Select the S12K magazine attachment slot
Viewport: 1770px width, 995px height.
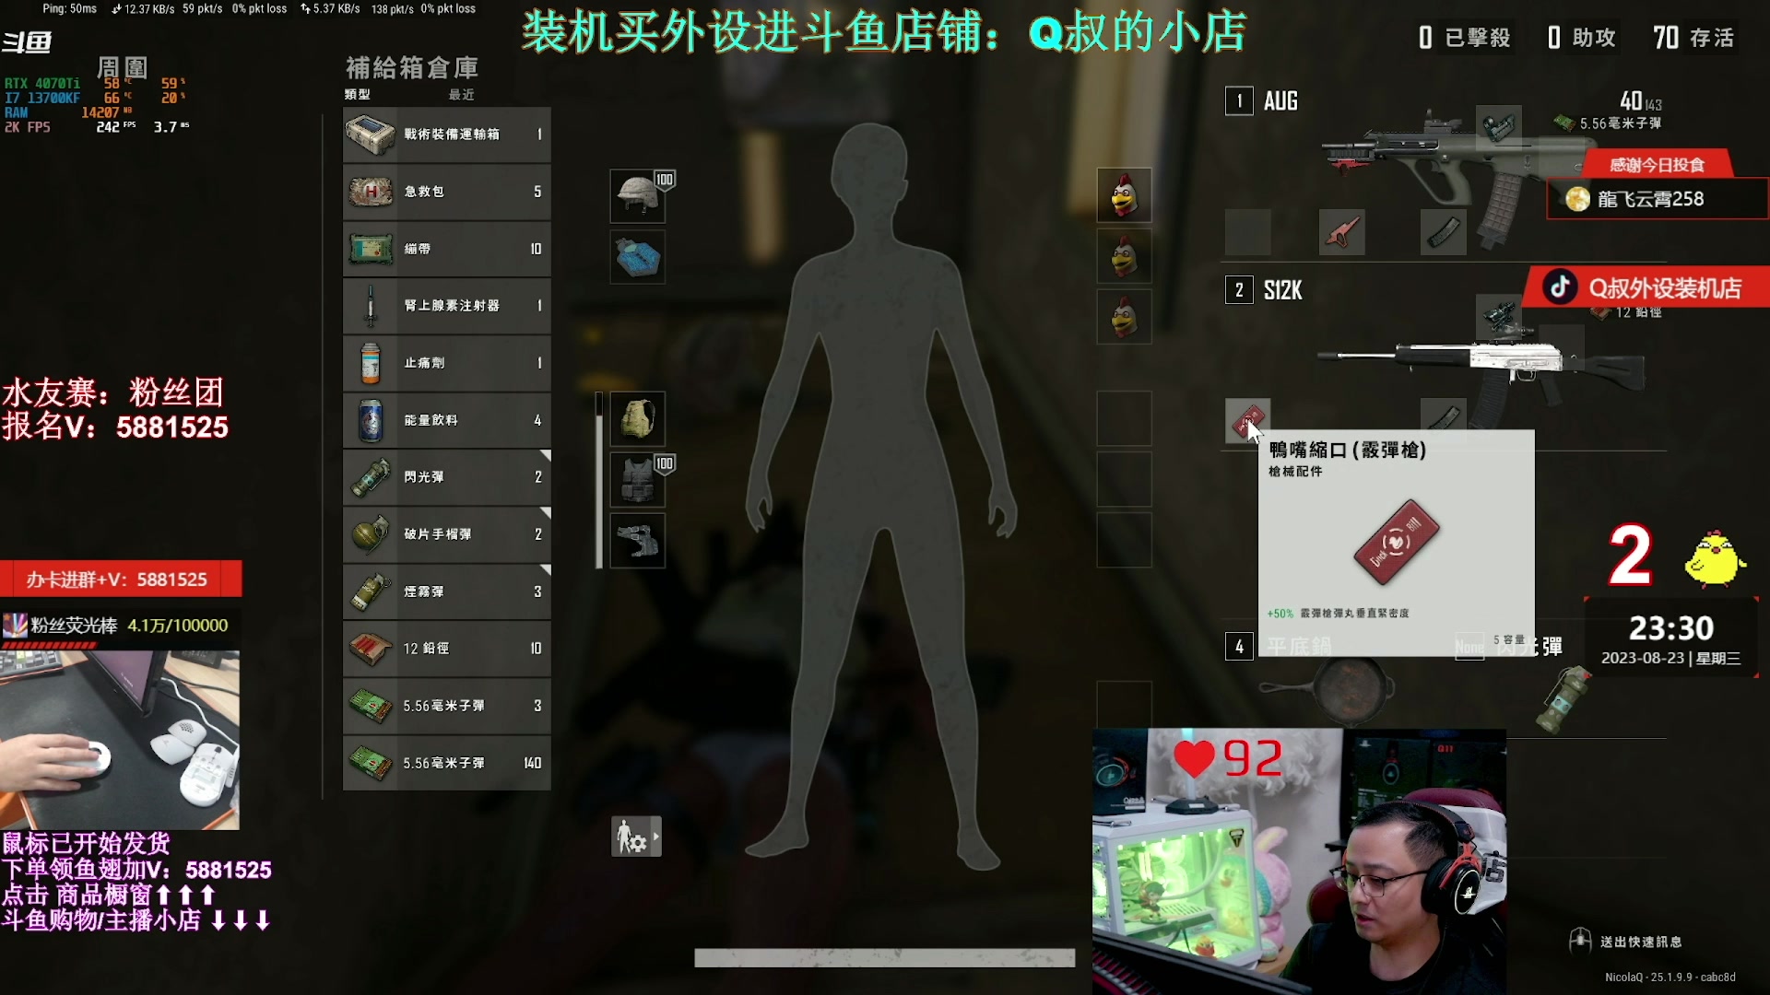(1444, 415)
